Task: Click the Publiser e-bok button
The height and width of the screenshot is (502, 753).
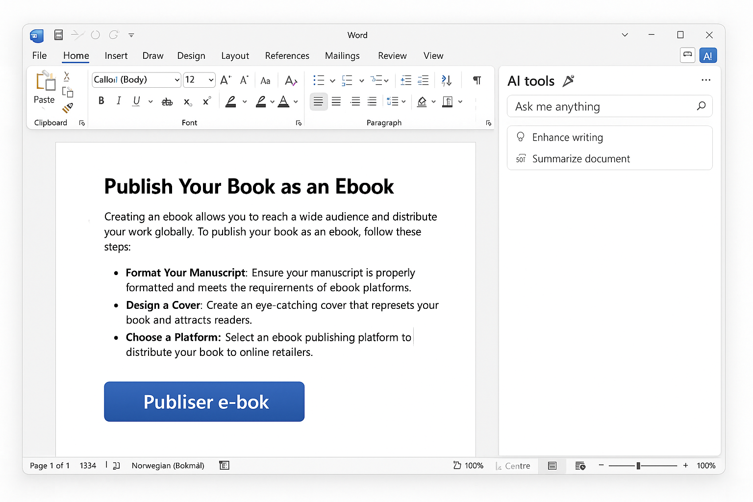Action: click(204, 402)
